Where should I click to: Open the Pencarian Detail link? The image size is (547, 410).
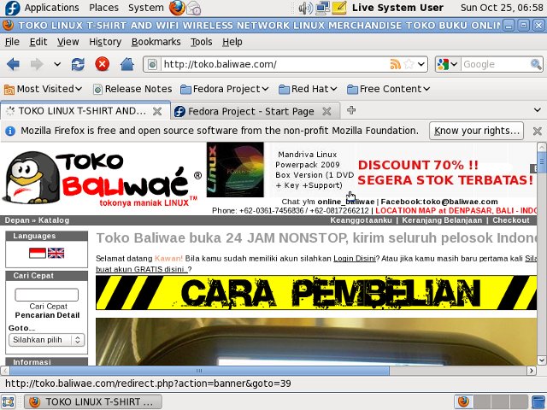click(47, 315)
